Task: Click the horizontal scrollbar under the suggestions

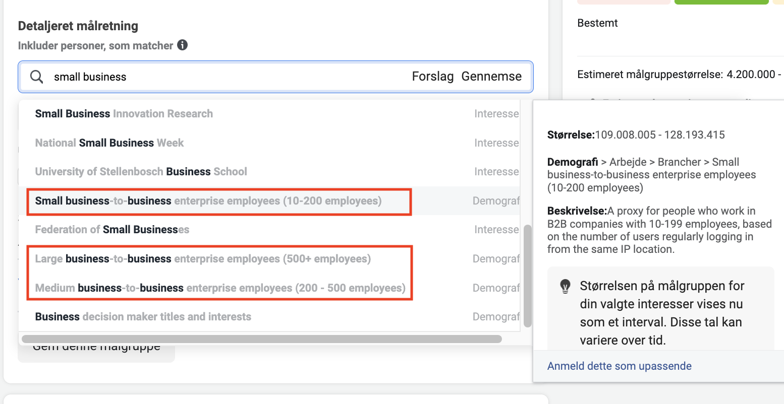Action: pyautogui.click(x=261, y=339)
